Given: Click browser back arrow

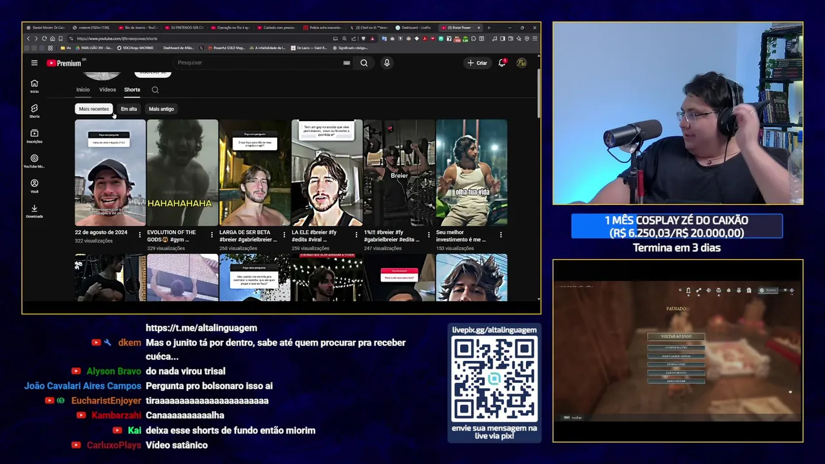Looking at the screenshot, I should click(28, 39).
